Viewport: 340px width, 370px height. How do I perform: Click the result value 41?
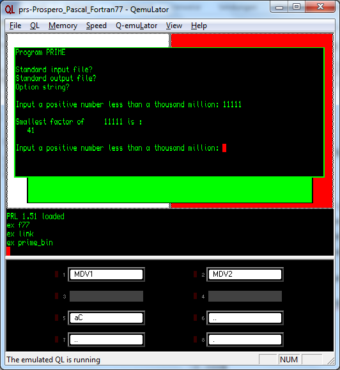click(x=31, y=130)
